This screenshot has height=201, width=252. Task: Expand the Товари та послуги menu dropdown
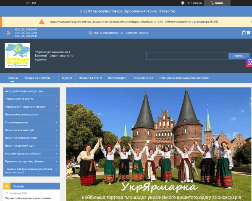coord(39,78)
